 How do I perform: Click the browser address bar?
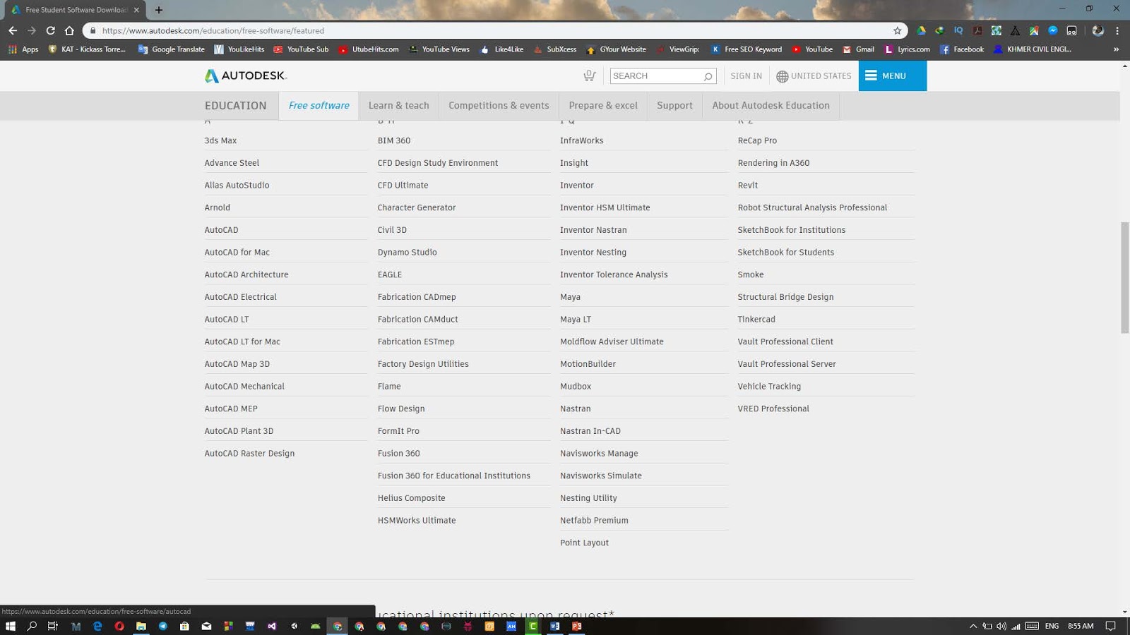[494, 30]
